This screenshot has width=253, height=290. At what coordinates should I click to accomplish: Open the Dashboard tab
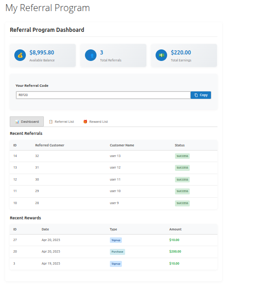(27, 121)
